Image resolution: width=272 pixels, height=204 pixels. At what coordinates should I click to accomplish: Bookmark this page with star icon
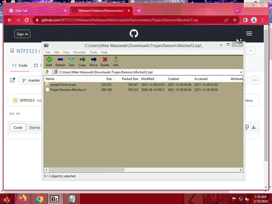(235, 20)
